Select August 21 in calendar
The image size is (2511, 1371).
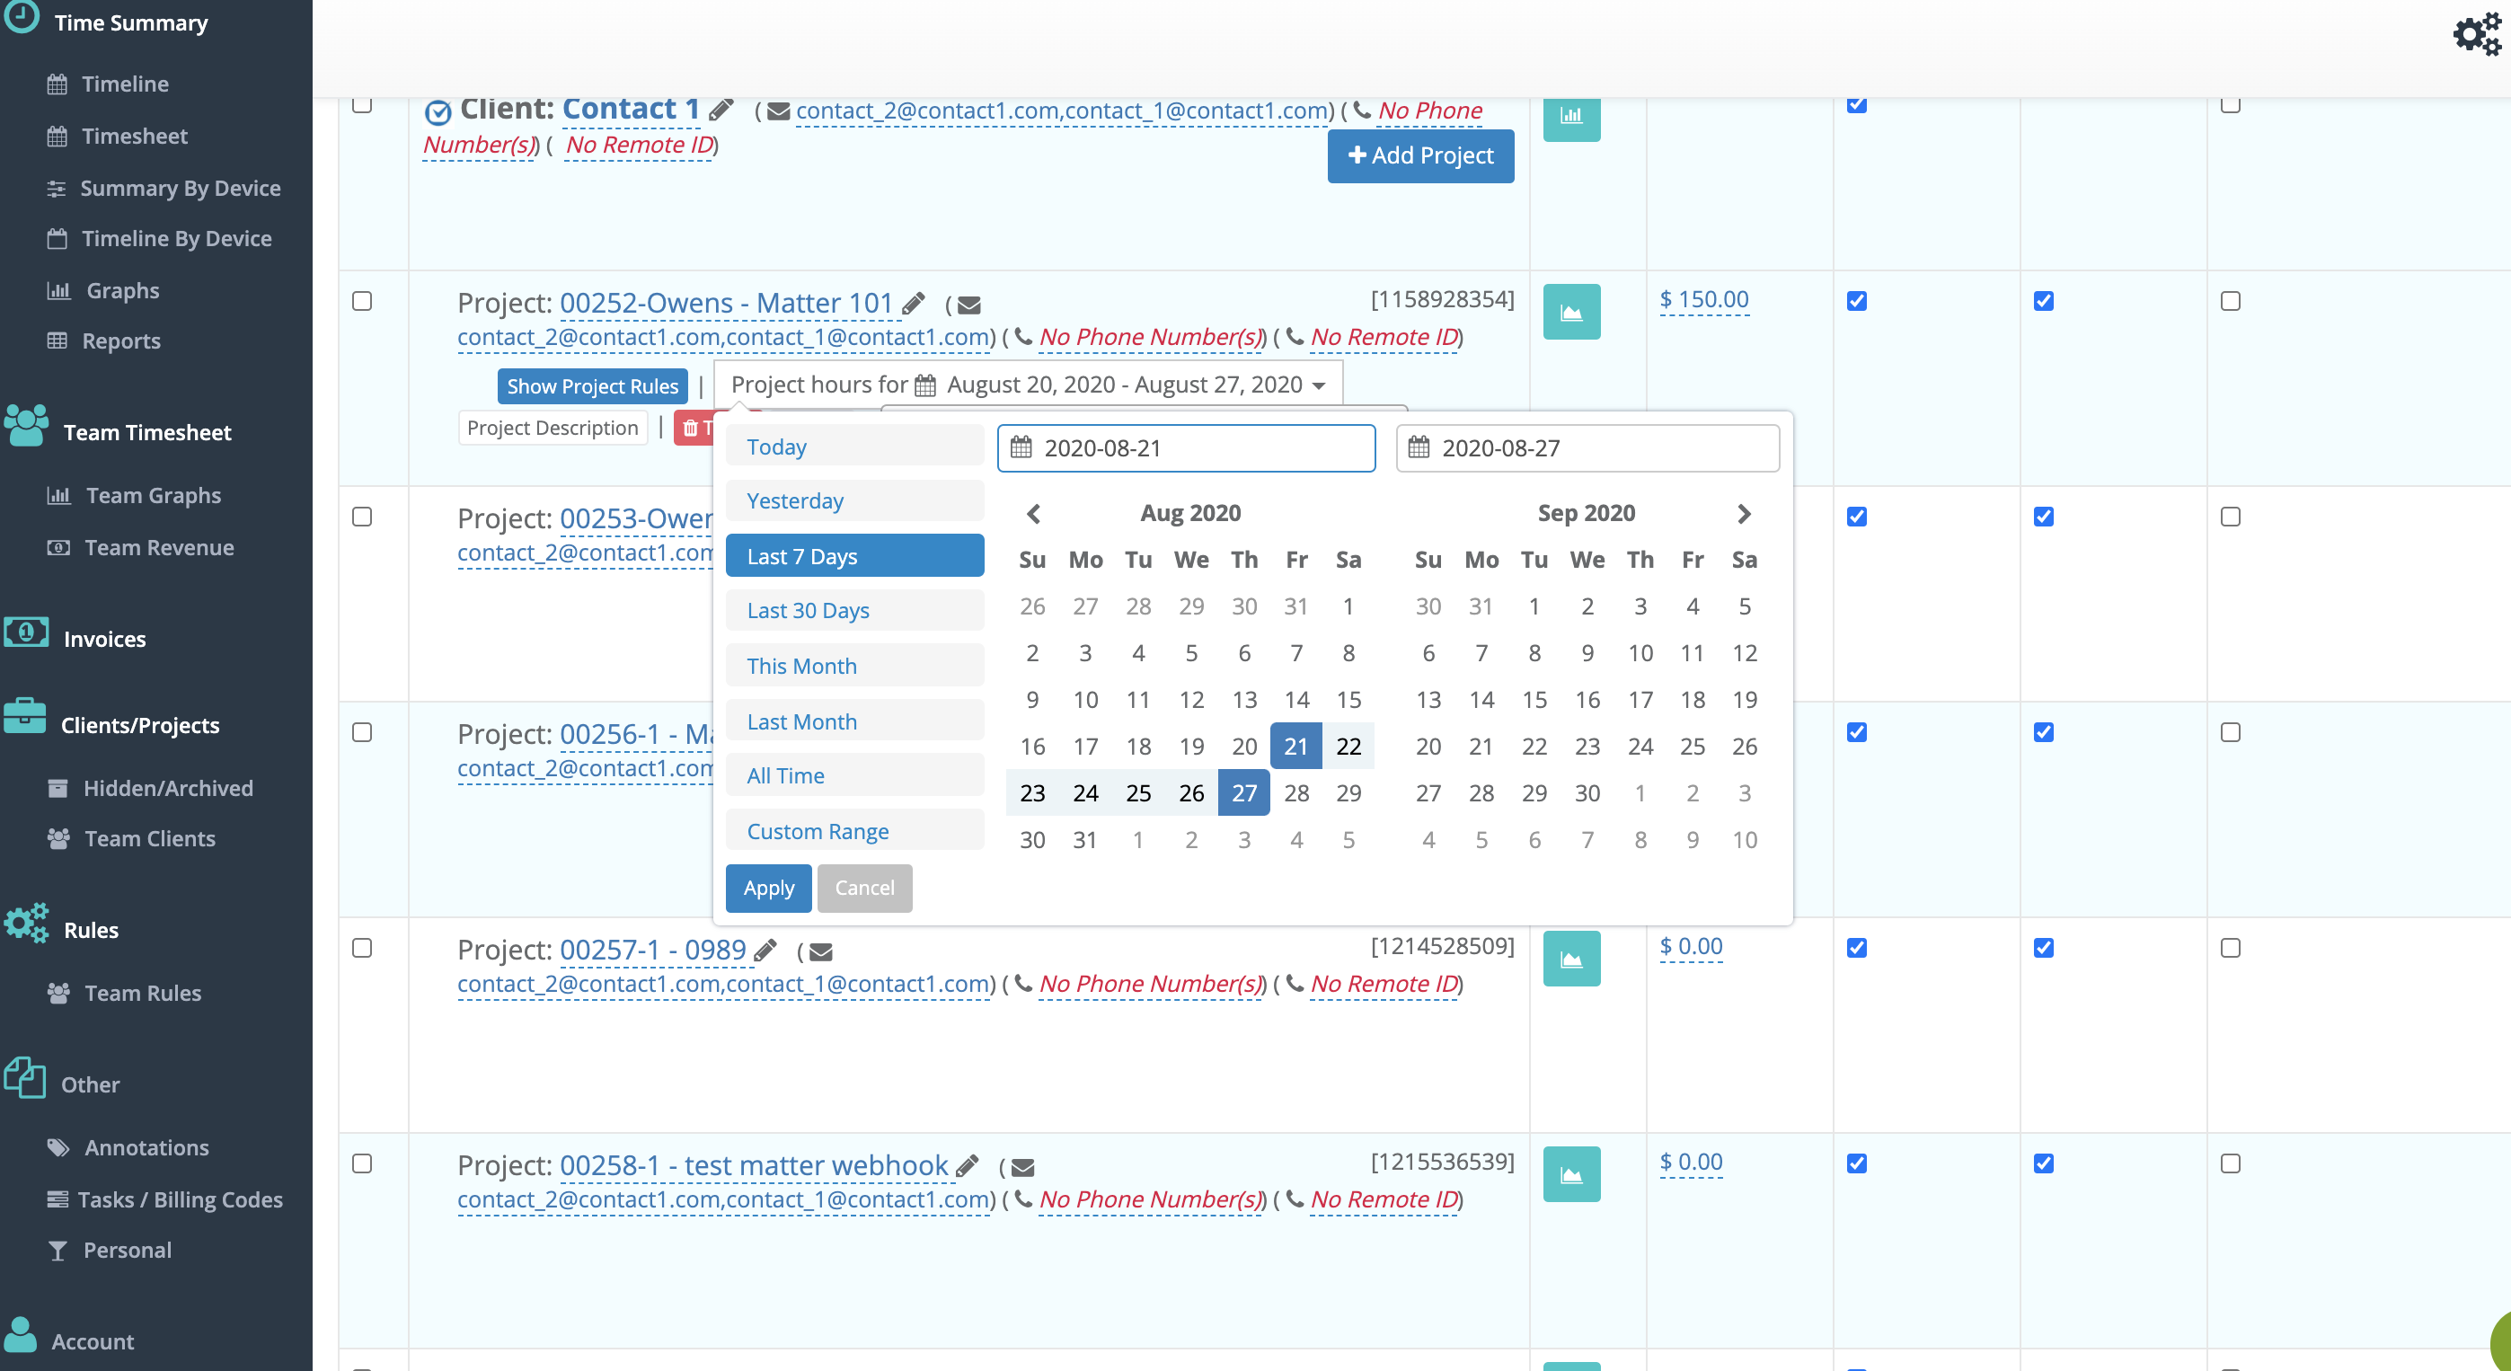click(x=1295, y=746)
